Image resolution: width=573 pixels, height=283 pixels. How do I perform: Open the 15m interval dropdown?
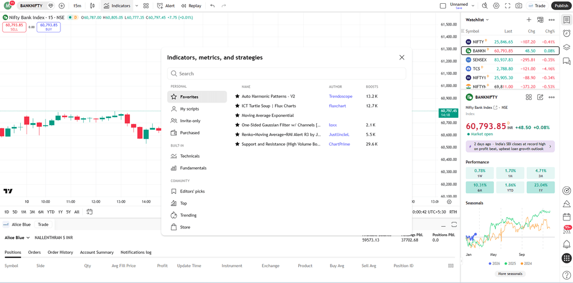[x=77, y=6]
